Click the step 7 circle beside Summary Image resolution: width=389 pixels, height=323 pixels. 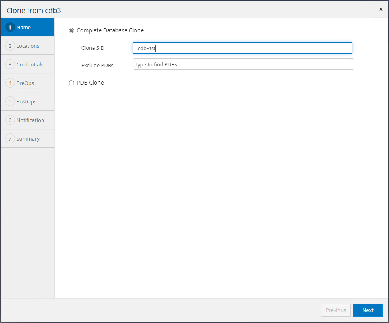(x=10, y=139)
